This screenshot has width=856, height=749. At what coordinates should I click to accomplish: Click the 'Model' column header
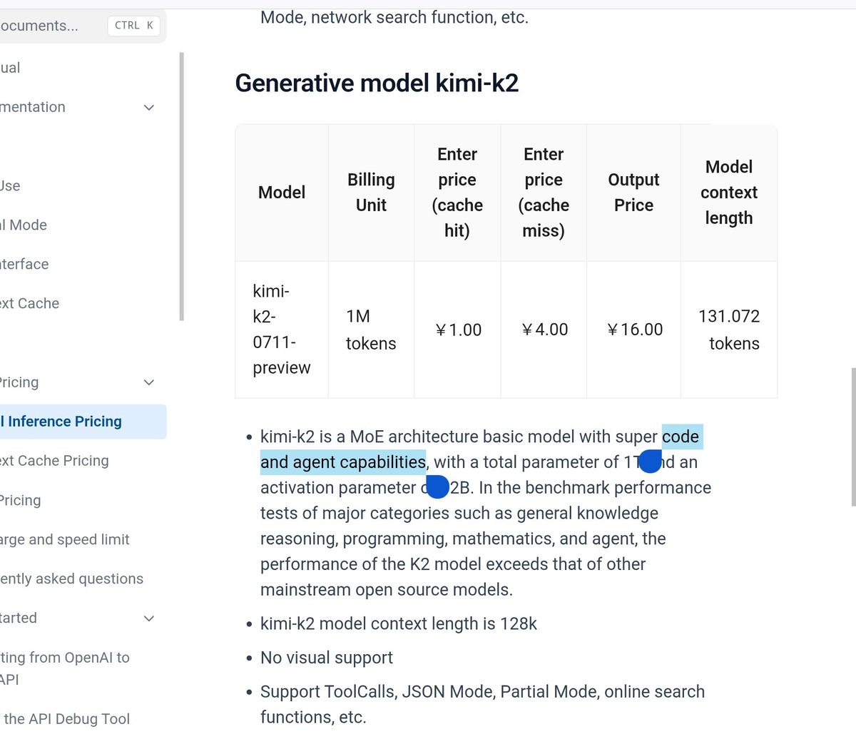click(282, 193)
